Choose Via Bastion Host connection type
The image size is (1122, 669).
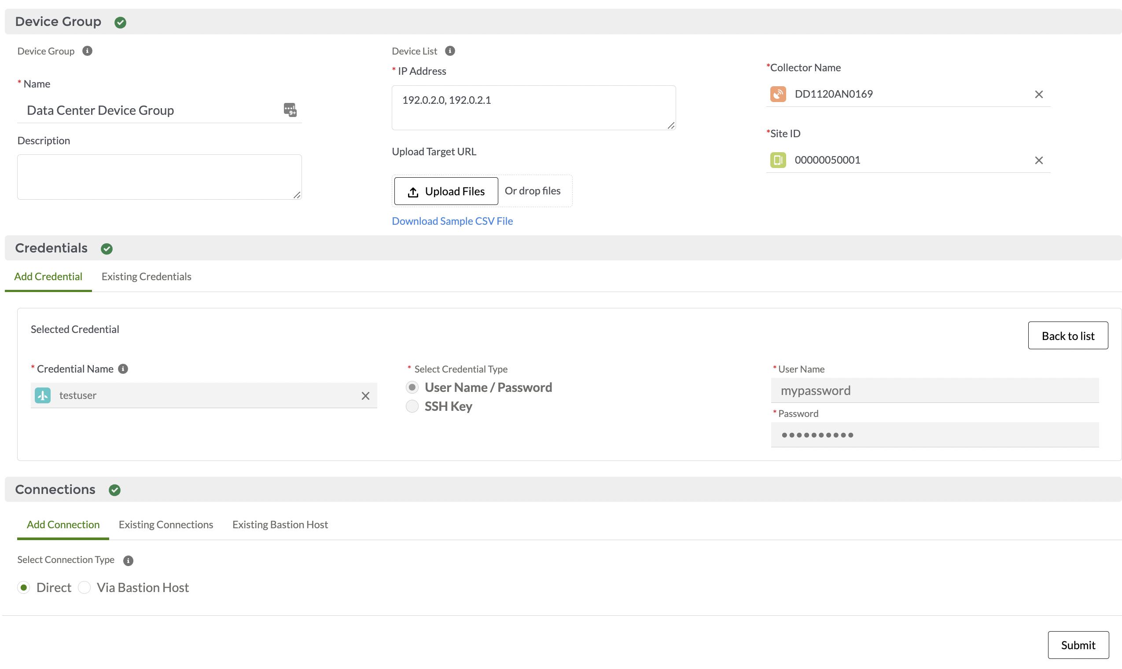85,587
